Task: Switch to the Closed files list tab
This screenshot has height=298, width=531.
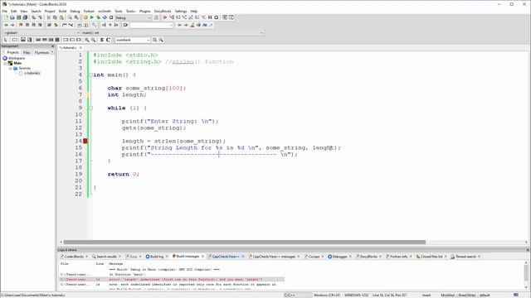Action: [x=430, y=257]
